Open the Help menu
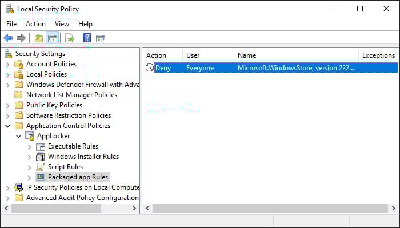 pyautogui.click(x=85, y=24)
